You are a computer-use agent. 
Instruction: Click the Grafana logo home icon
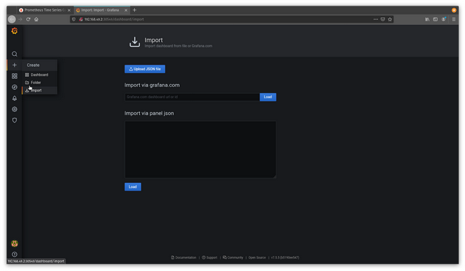click(14, 31)
